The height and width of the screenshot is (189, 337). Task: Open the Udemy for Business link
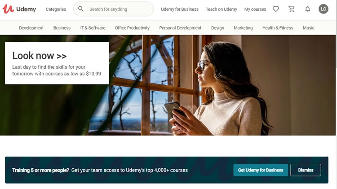(x=180, y=9)
